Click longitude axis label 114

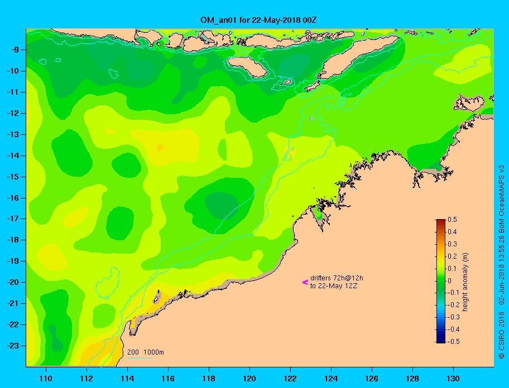[127, 379]
